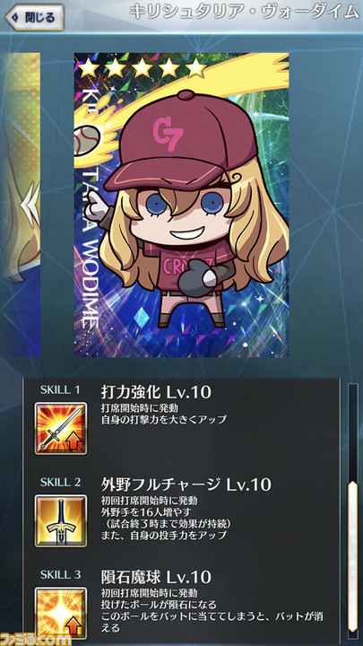Click the キリシュタリア・ヴォーダイム header title

click(244, 12)
